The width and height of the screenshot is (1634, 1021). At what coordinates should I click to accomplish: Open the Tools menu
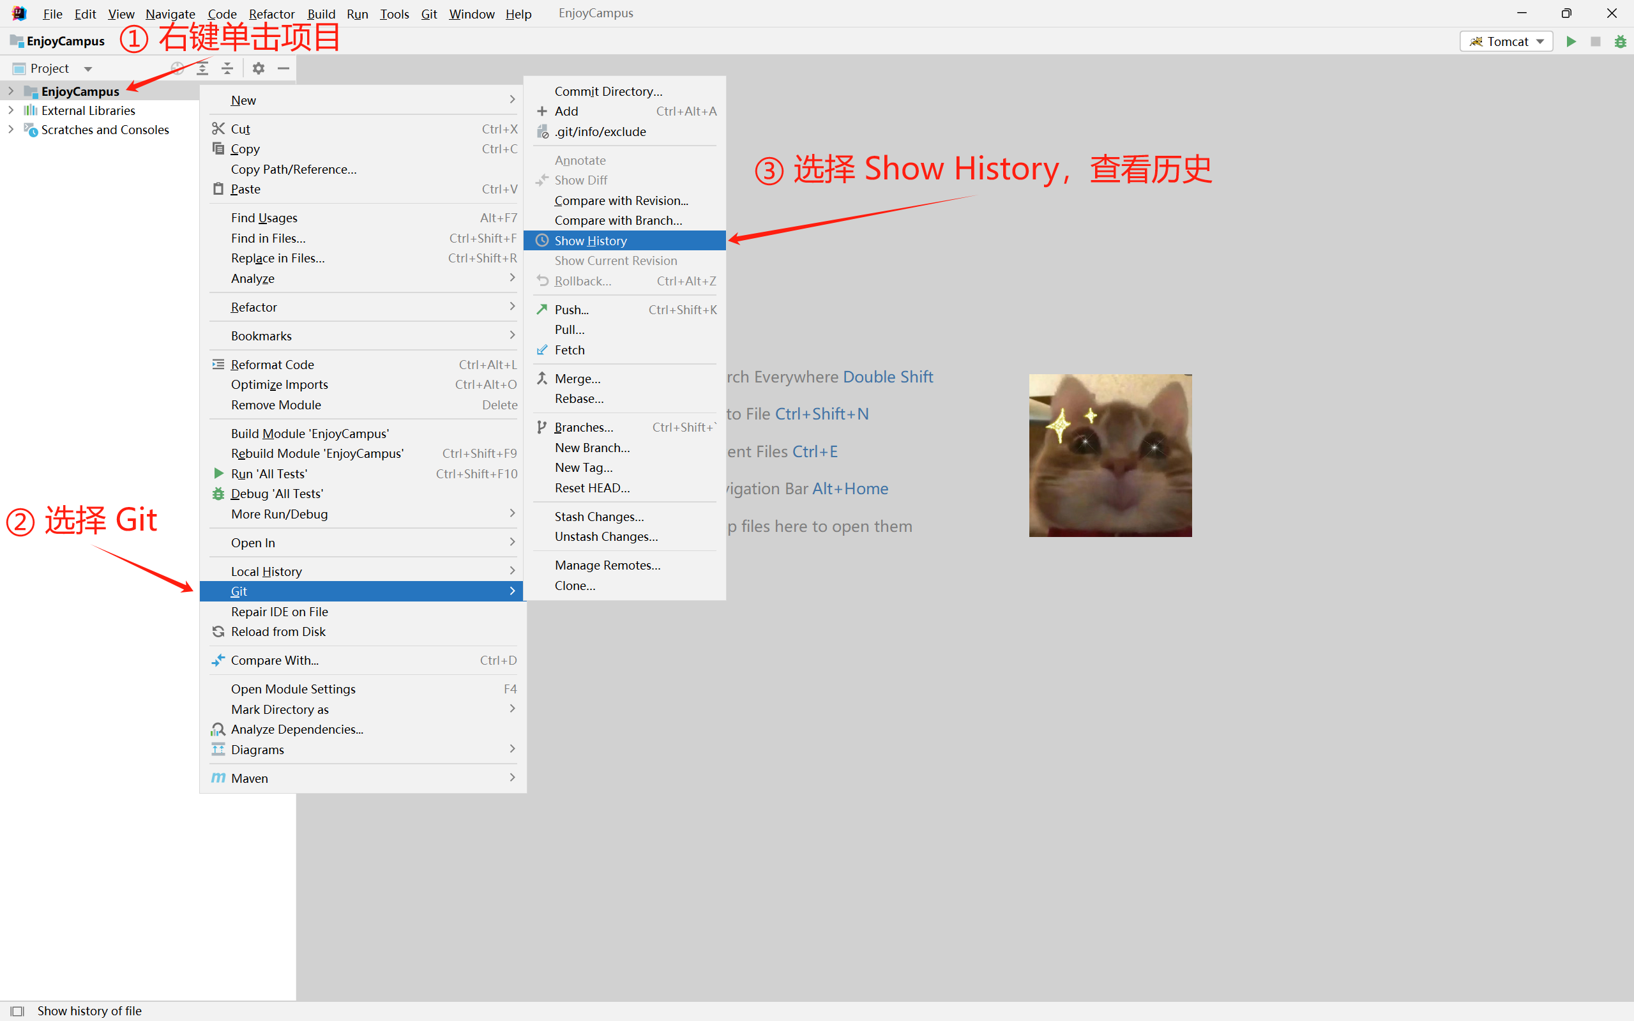click(x=395, y=13)
